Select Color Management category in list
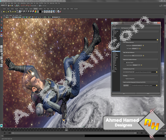The height and width of the screenshot is (140, 166). (x=116, y=51)
